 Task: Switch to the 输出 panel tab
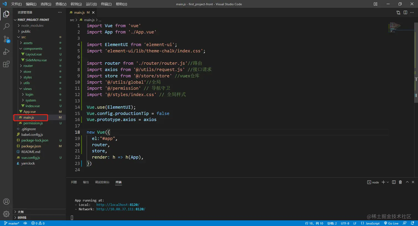[86, 182]
